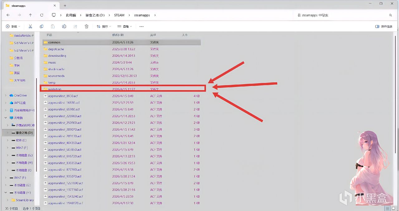
Task: Open the 新建 (New) dropdown
Action: pos(13,26)
